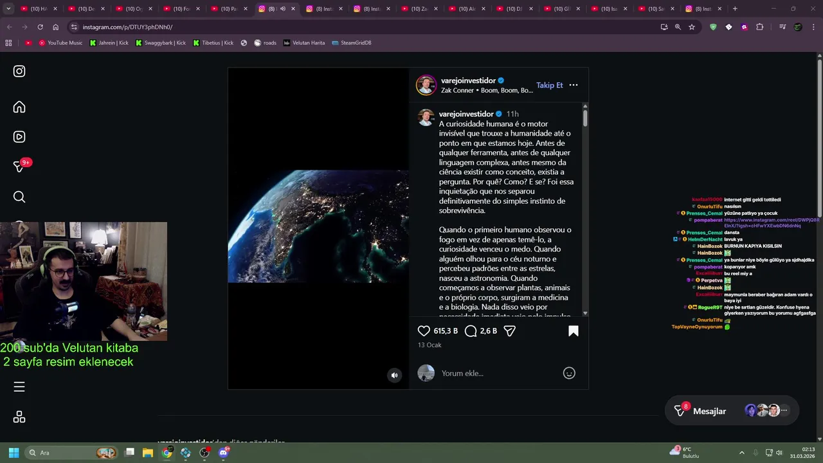The width and height of the screenshot is (823, 463).
Task: Open the Chrome tab search dropdown arrow
Action: 8,9
